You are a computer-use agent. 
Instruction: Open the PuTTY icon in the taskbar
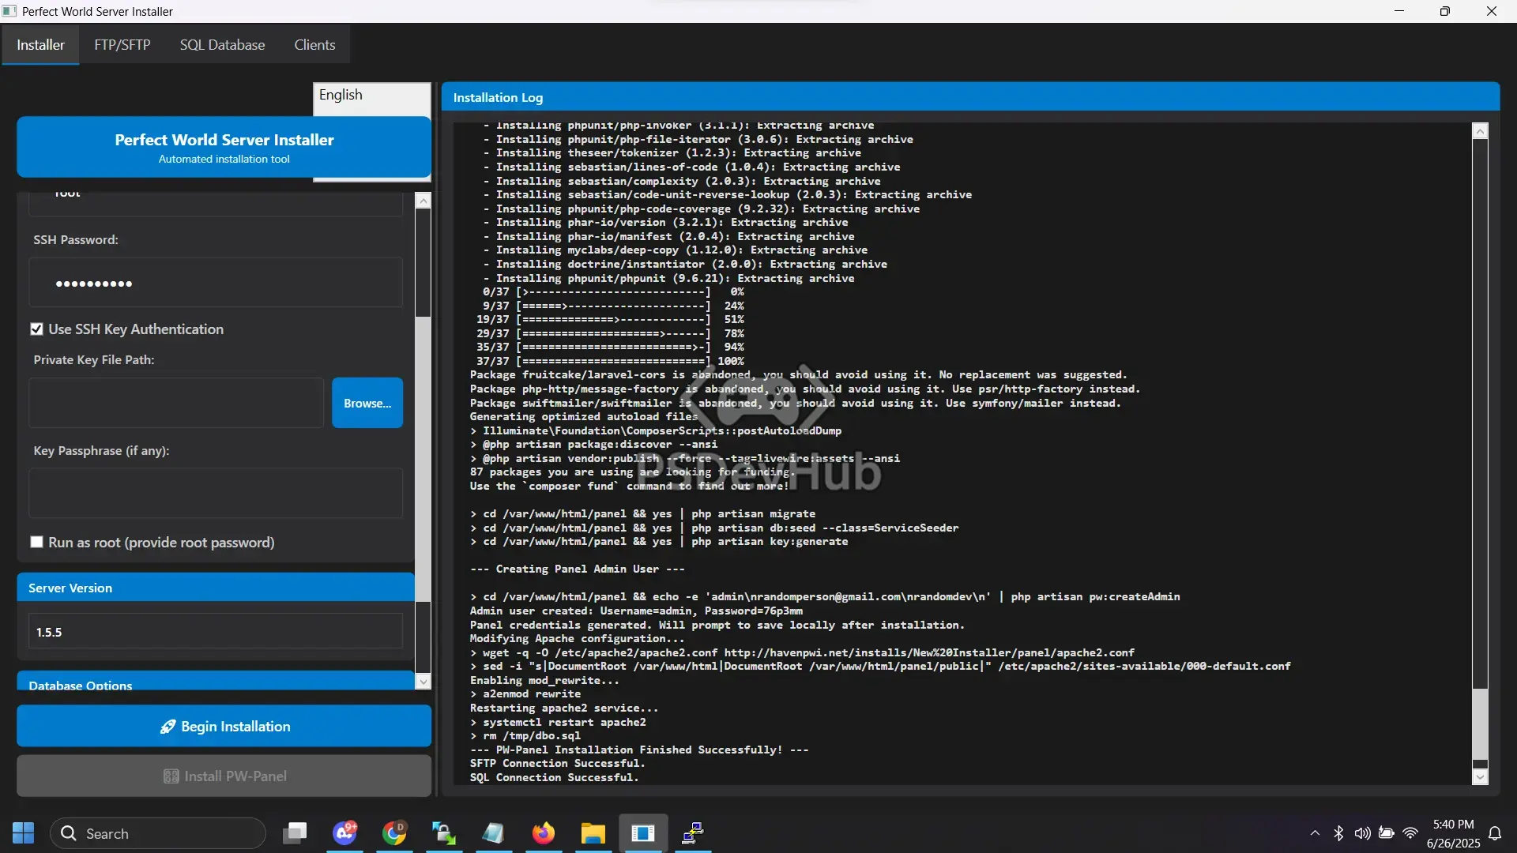tap(693, 833)
